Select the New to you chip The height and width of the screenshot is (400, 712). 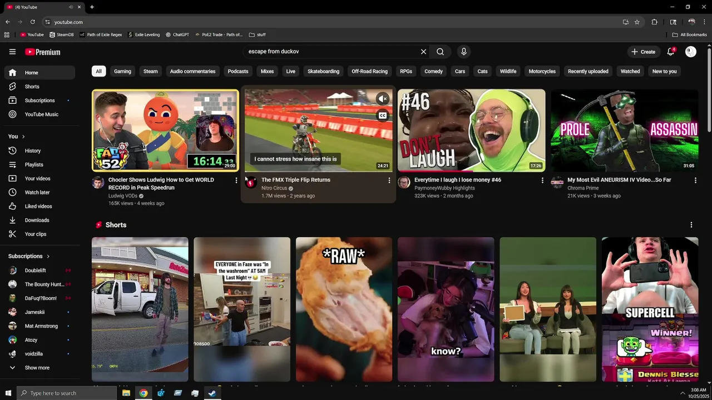(x=664, y=71)
